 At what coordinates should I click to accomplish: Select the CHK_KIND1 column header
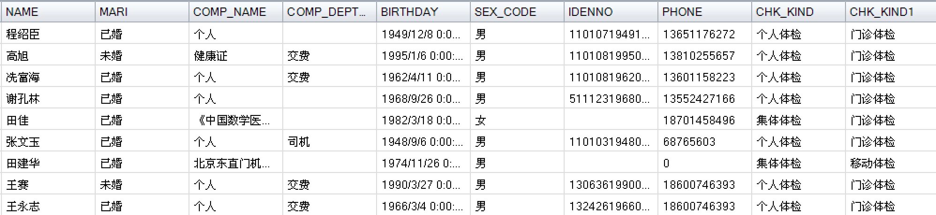tap(891, 12)
